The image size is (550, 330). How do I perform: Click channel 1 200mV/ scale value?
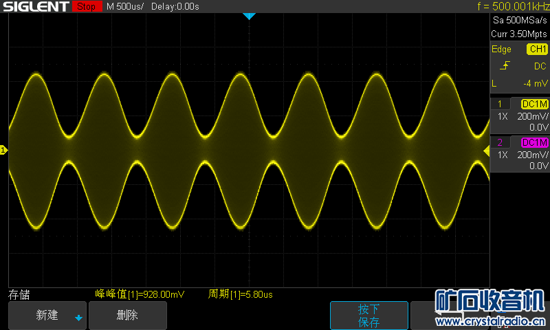[532, 116]
